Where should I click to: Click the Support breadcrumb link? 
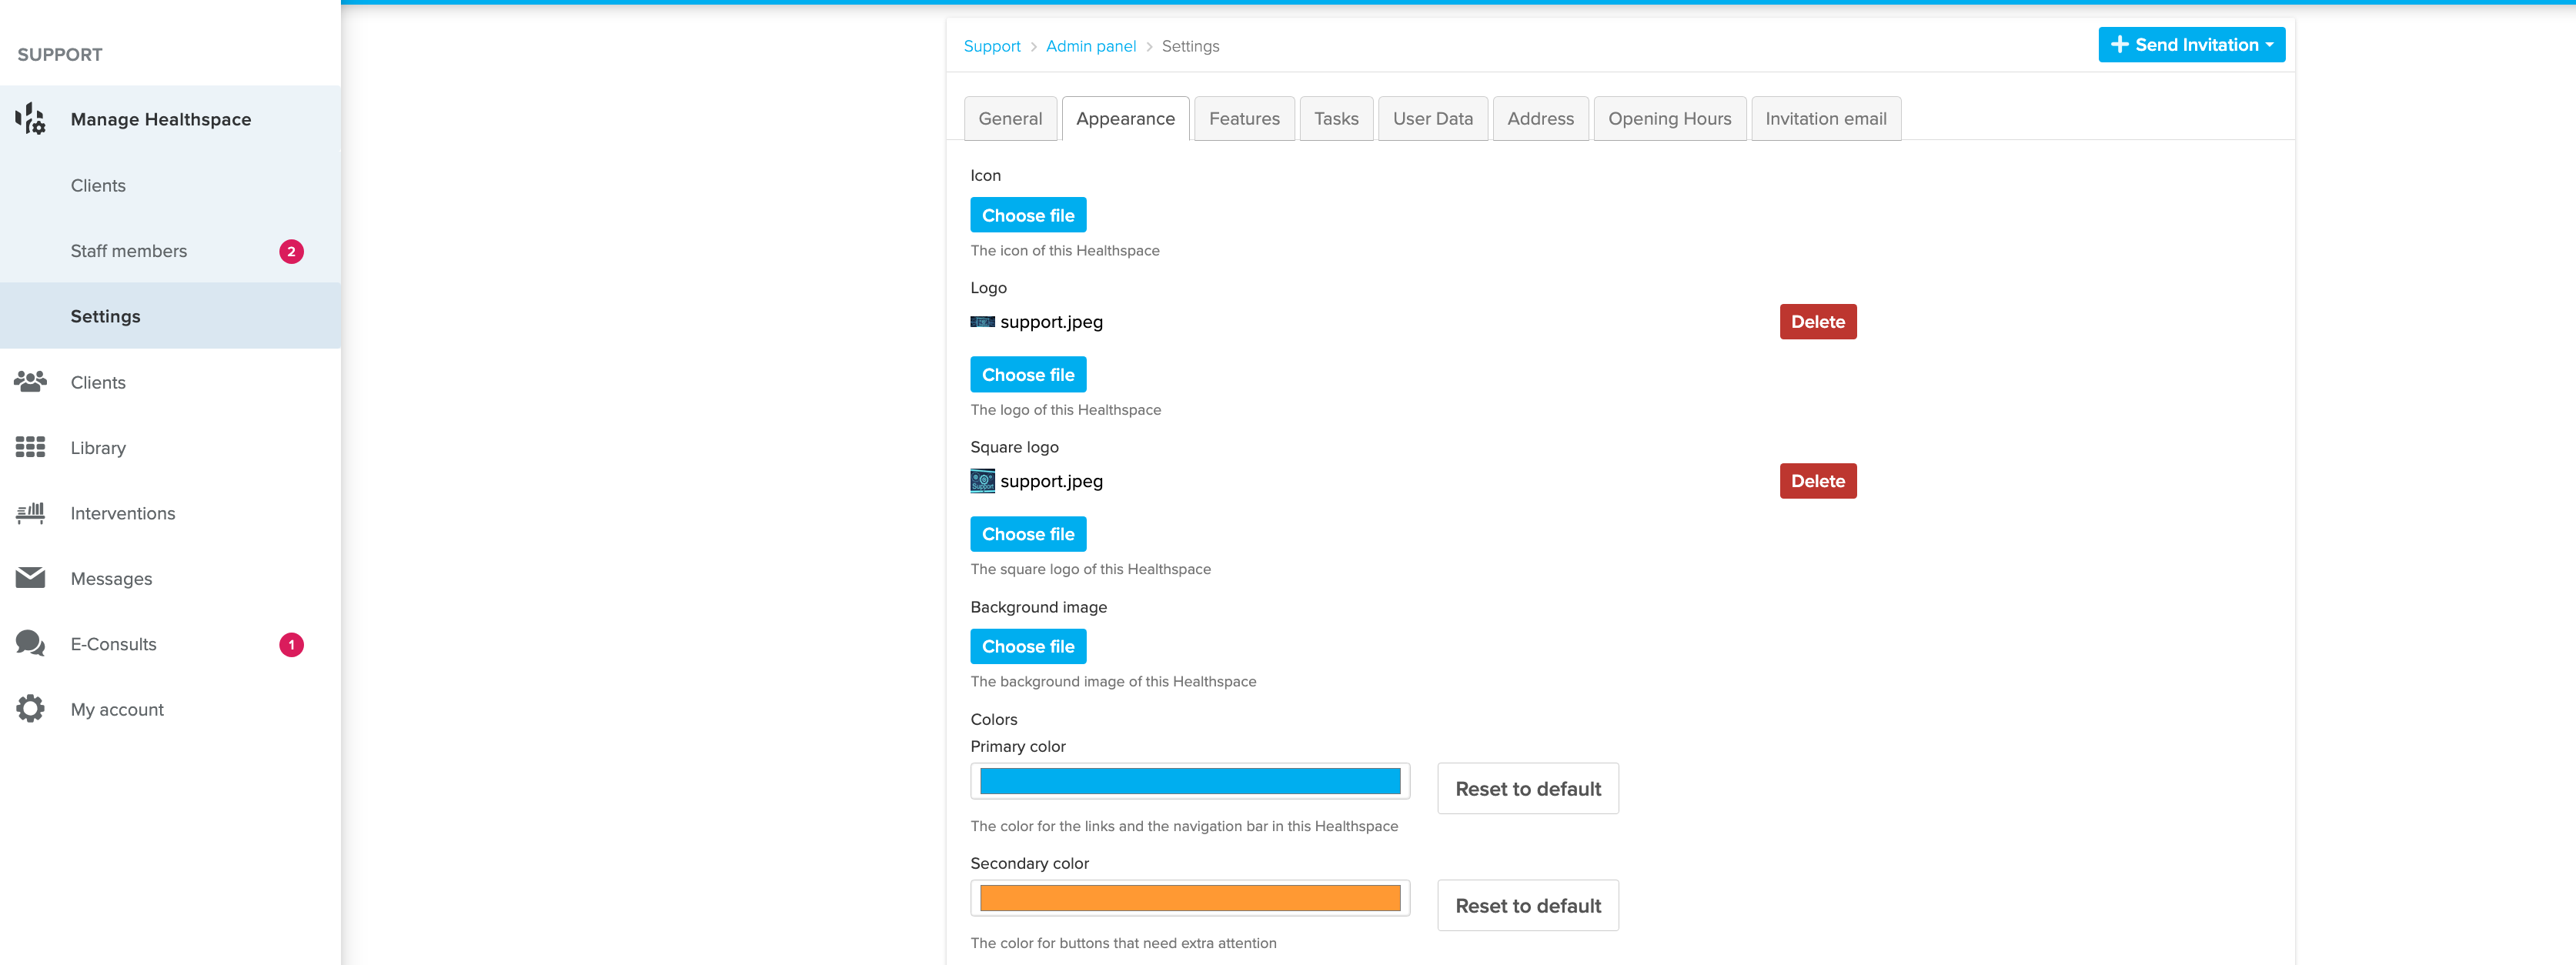992,46
